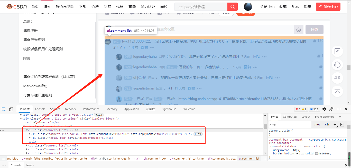Viewport: 351px width, 168px height.
Task: Expand the border-bottom shorthand triangle
Action: pos(297,153)
